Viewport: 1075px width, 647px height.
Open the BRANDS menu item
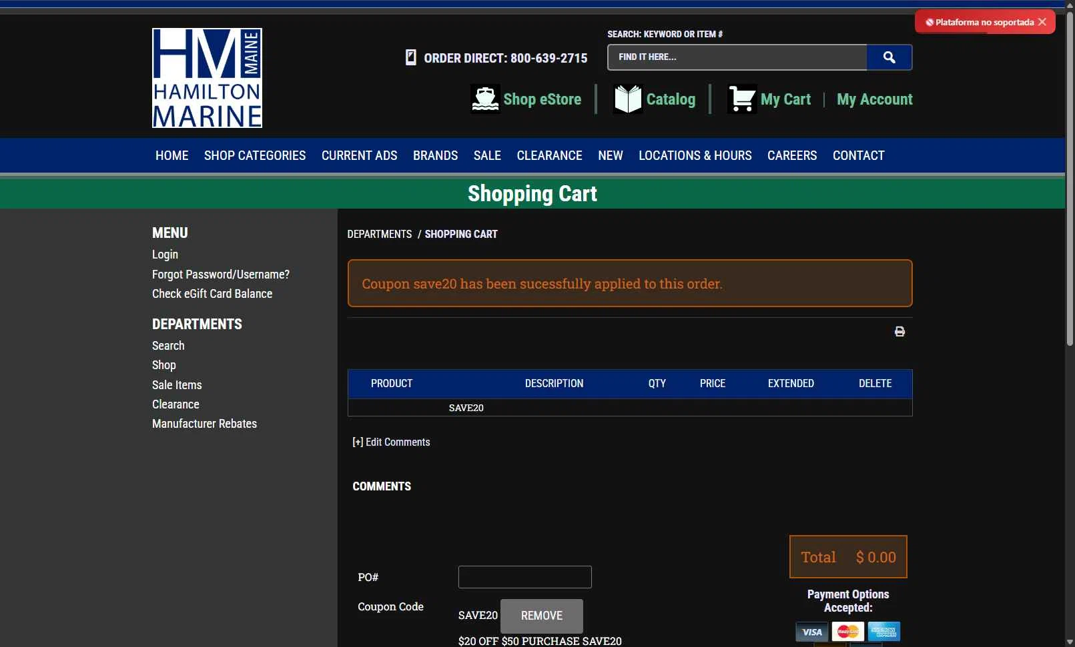point(435,155)
